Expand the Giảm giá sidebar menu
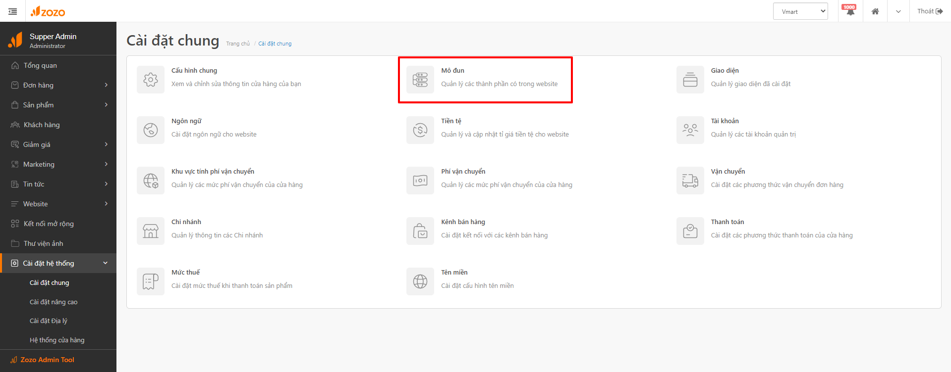 pyautogui.click(x=58, y=144)
